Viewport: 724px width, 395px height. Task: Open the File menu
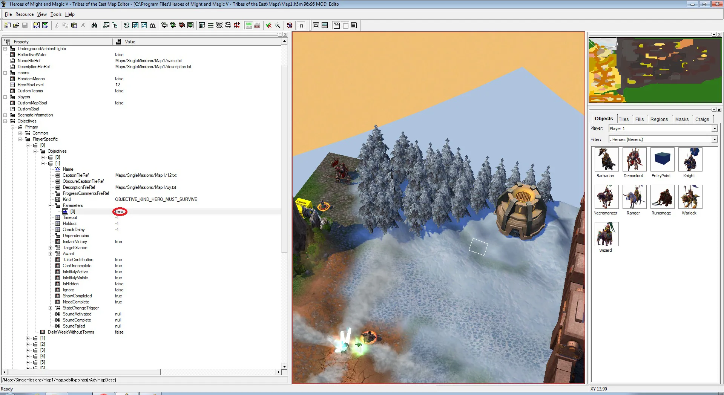click(8, 14)
